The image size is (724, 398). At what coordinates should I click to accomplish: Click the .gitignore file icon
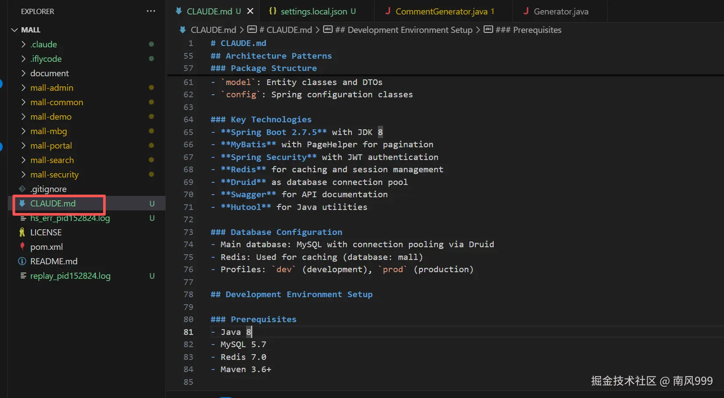(x=22, y=189)
